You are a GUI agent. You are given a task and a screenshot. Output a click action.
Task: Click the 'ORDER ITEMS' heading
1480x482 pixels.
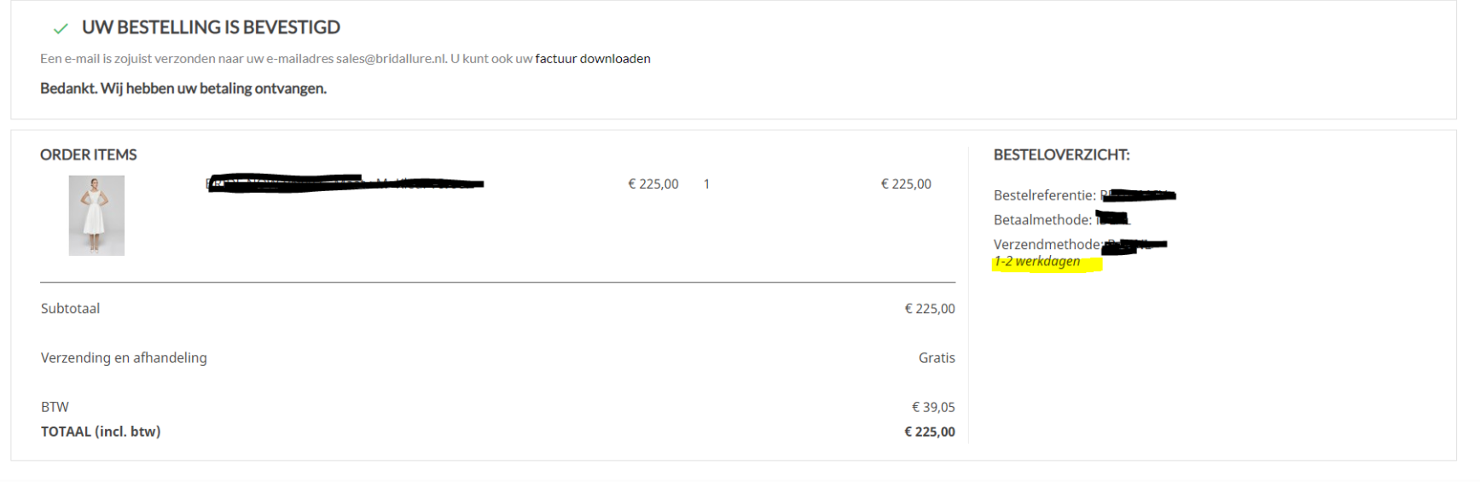(89, 154)
